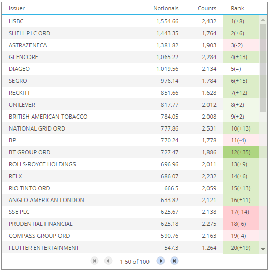269x272 pixels.
Task: Go to the previous page of results
Action: (108, 261)
